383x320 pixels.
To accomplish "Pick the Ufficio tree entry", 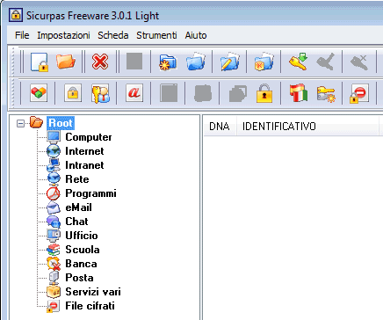I will point(82,236).
